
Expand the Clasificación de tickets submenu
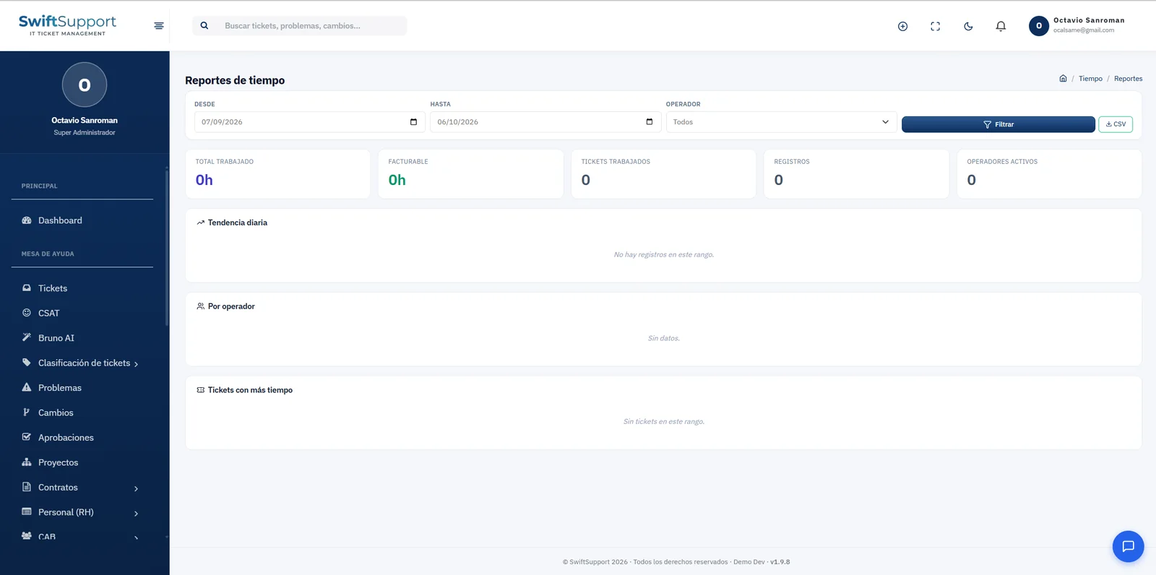136,364
